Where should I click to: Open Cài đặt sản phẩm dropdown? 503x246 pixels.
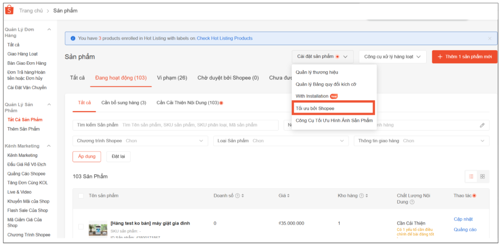click(323, 57)
